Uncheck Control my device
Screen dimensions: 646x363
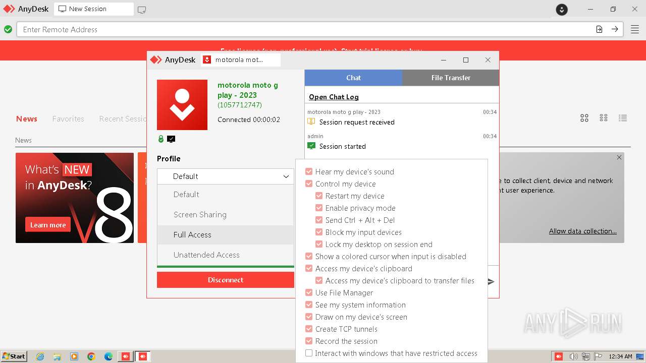309,184
